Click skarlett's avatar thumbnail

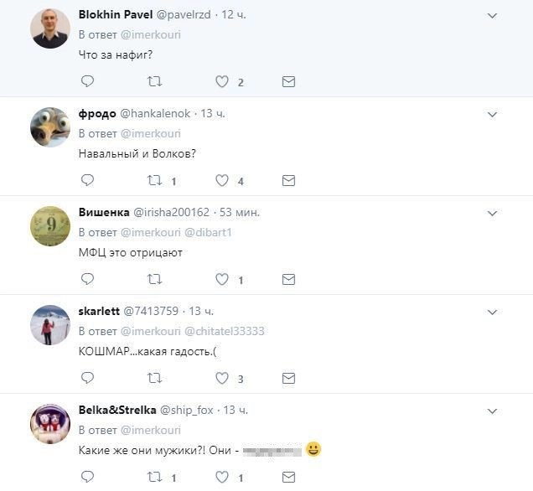point(49,325)
